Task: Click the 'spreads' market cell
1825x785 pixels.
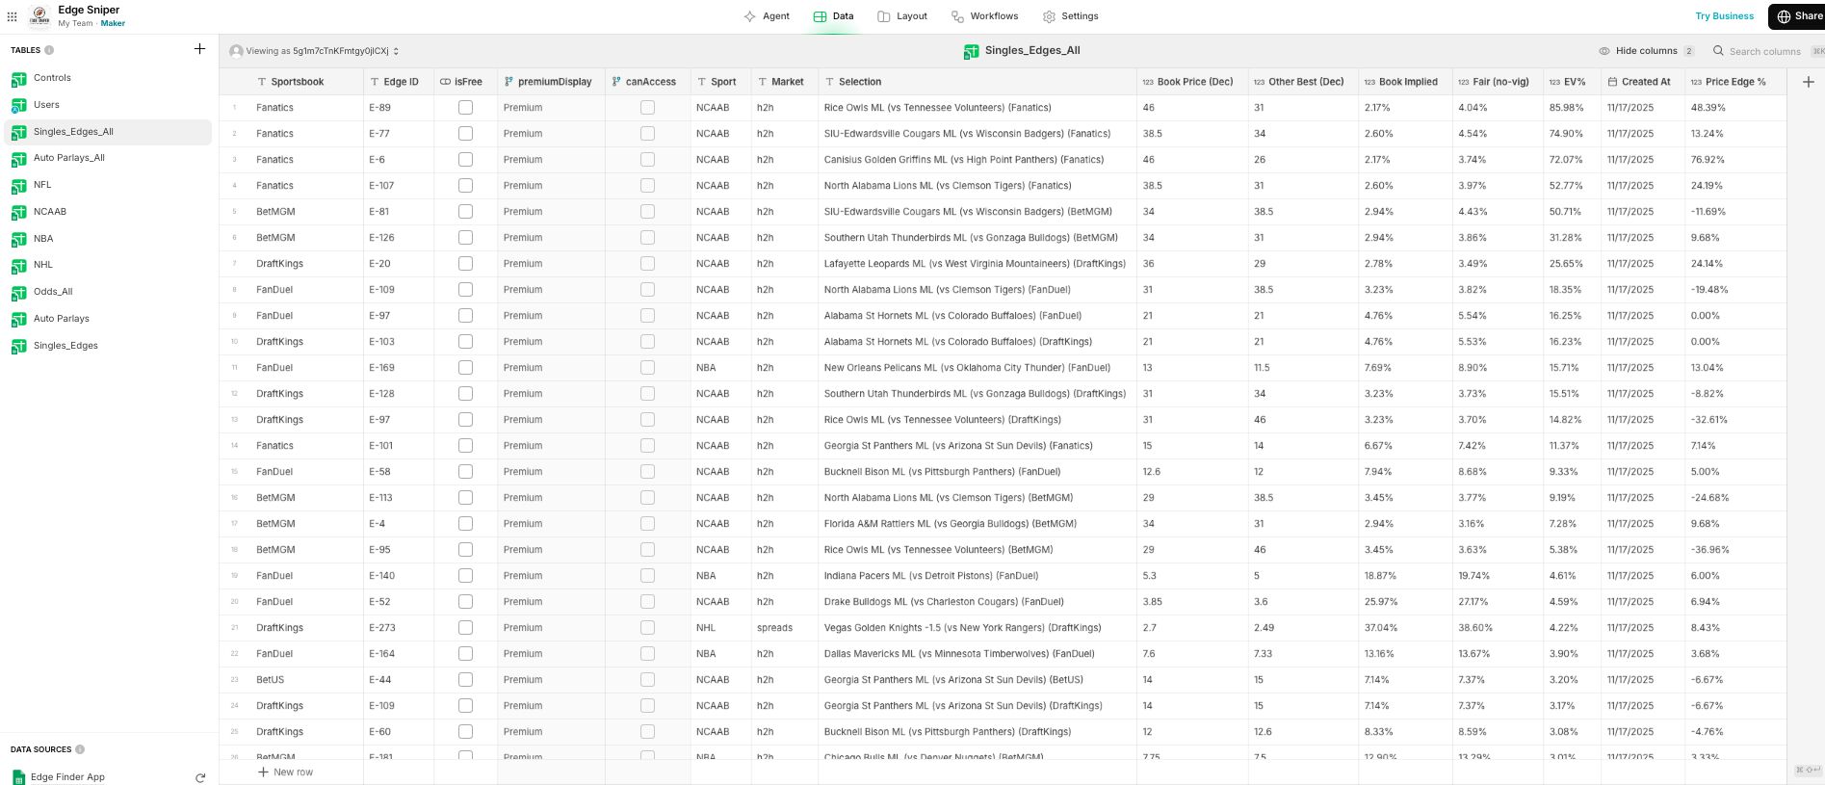Action: click(x=785, y=628)
